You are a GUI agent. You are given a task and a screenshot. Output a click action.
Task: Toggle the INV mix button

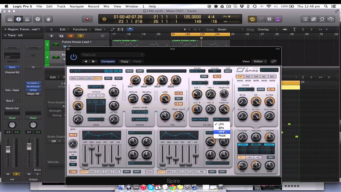tap(178, 98)
